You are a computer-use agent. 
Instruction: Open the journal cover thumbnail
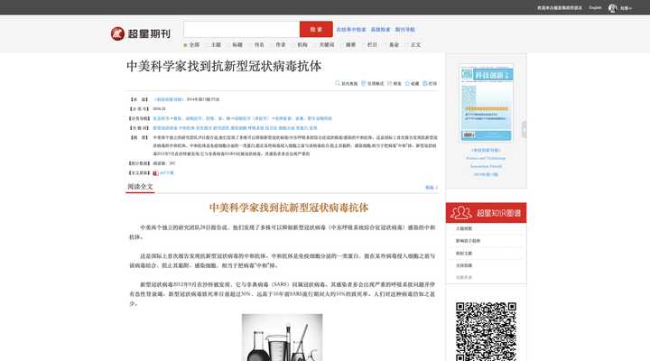(487, 103)
